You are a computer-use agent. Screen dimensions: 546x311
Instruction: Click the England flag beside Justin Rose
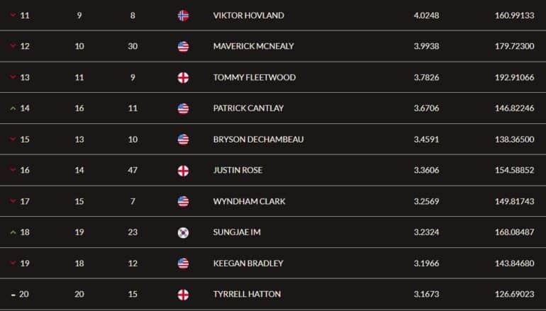pos(183,171)
